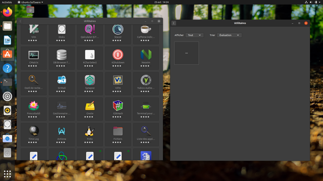
Task: Click the Ubuntu Software orange dock icon
Action: pyautogui.click(x=7, y=54)
